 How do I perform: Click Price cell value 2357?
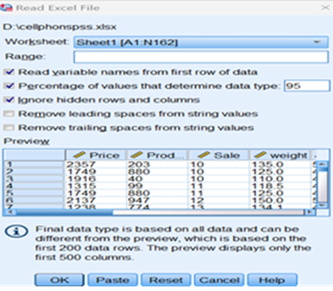tap(81, 164)
